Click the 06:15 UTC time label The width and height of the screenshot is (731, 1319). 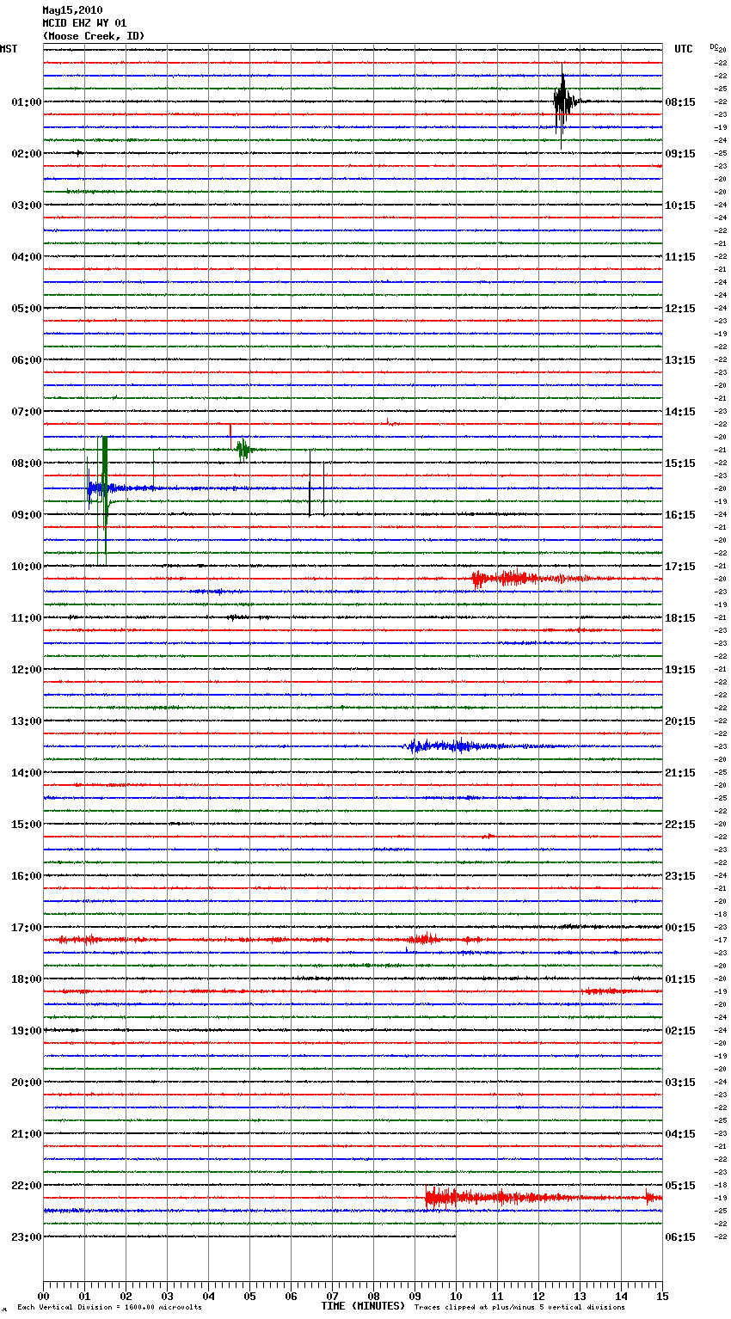tap(680, 1237)
